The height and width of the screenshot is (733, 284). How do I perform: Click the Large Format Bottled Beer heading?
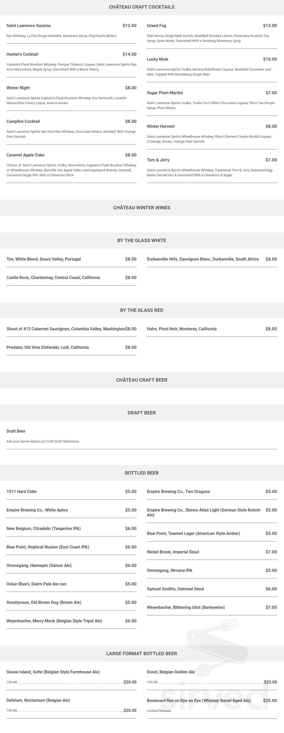(x=141, y=654)
